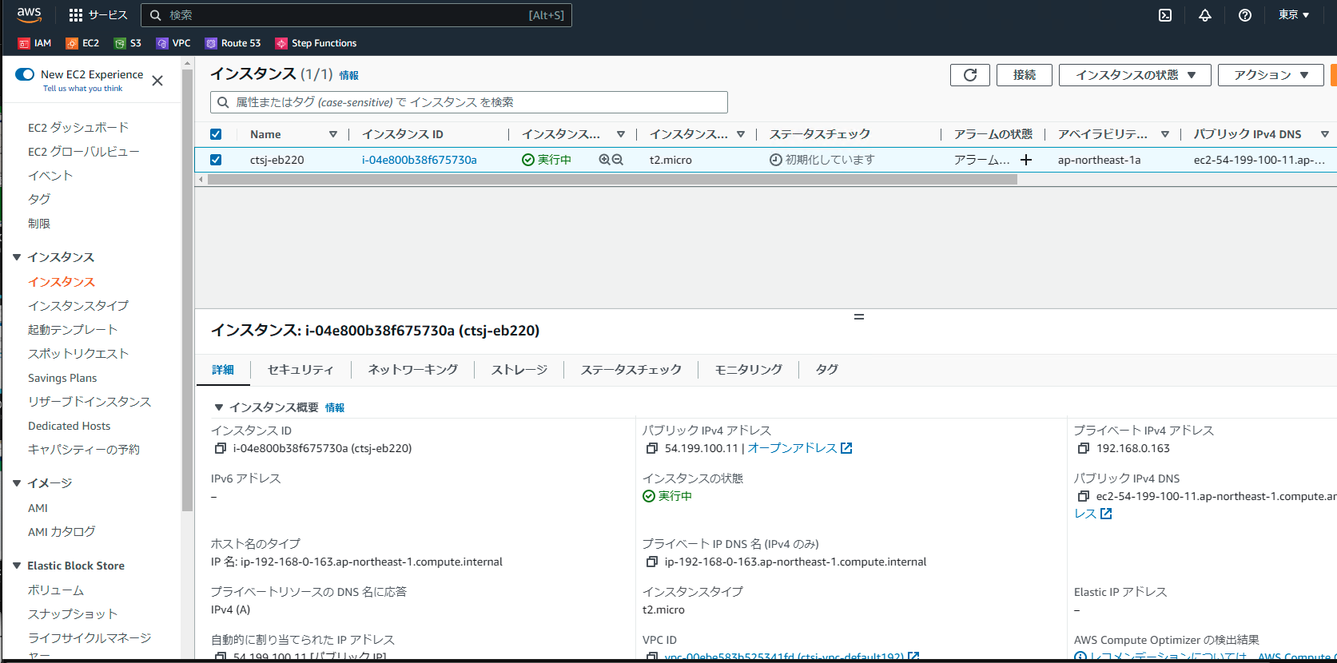Refresh the instances list
This screenshot has width=1337, height=663.
[x=970, y=75]
